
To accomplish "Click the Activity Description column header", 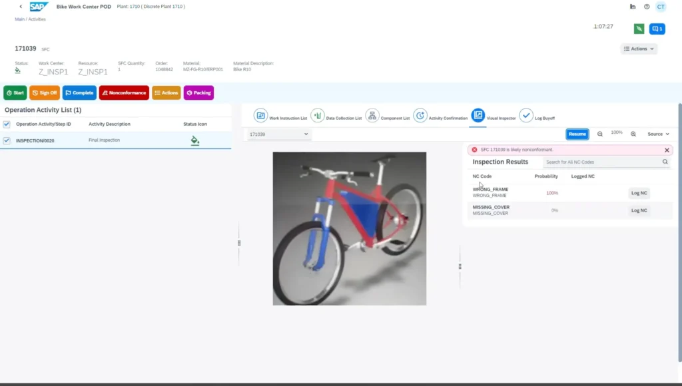I will pyautogui.click(x=109, y=124).
